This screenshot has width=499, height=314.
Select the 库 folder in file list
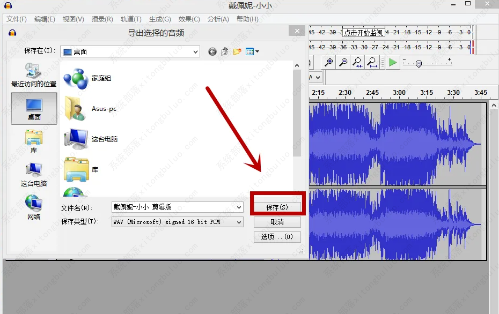[81, 170]
